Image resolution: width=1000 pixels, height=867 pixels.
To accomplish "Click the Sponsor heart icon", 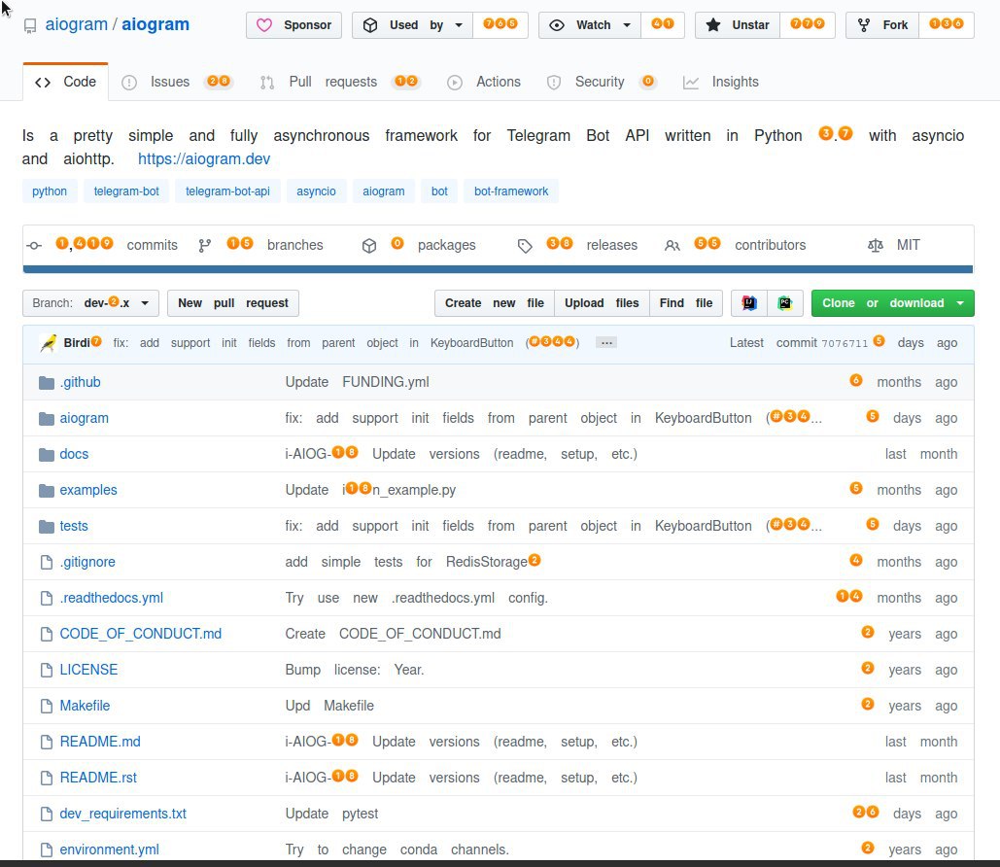I will pyautogui.click(x=264, y=25).
